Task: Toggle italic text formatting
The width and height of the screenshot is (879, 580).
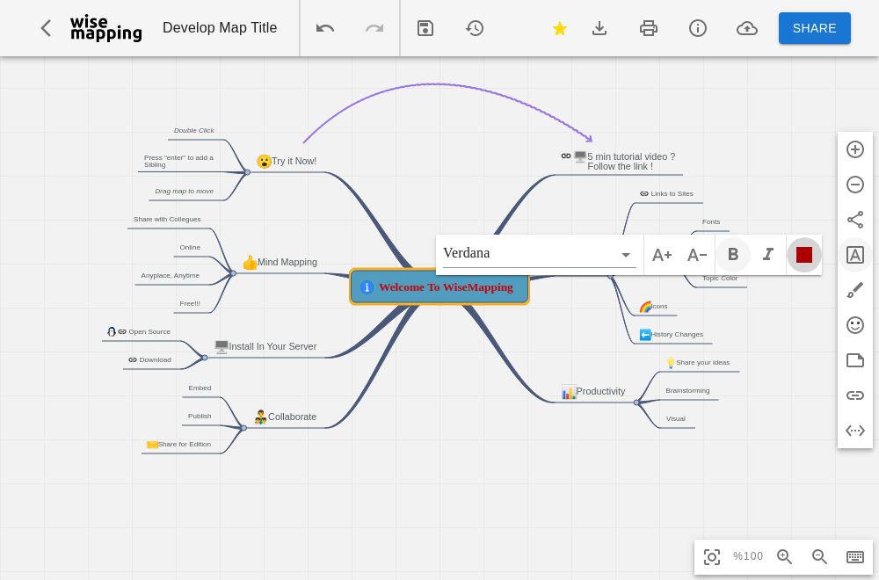Action: click(x=768, y=255)
